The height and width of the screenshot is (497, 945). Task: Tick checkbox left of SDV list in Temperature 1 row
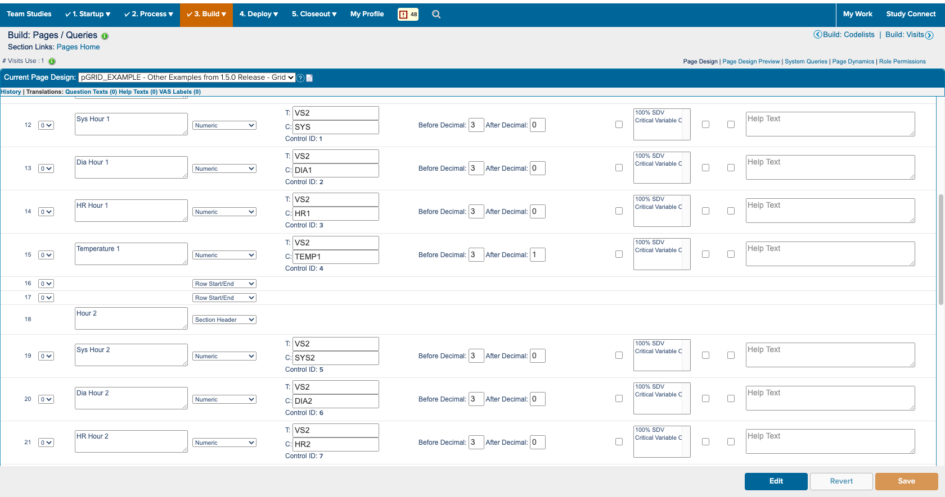[x=619, y=254]
